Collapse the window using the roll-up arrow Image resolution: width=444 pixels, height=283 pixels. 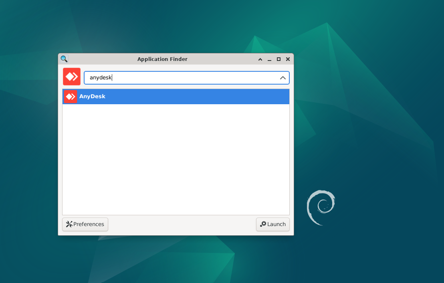click(260, 59)
